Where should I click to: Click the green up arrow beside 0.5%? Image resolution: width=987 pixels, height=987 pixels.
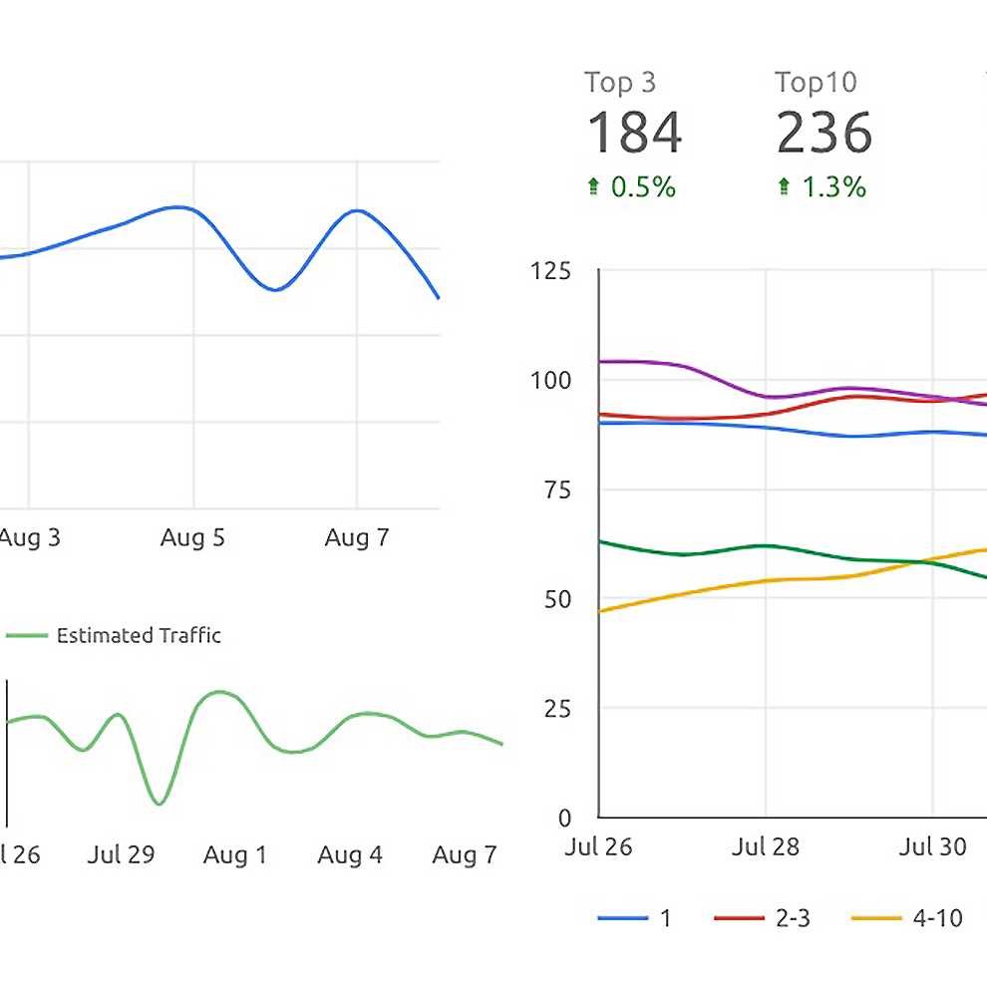594,186
